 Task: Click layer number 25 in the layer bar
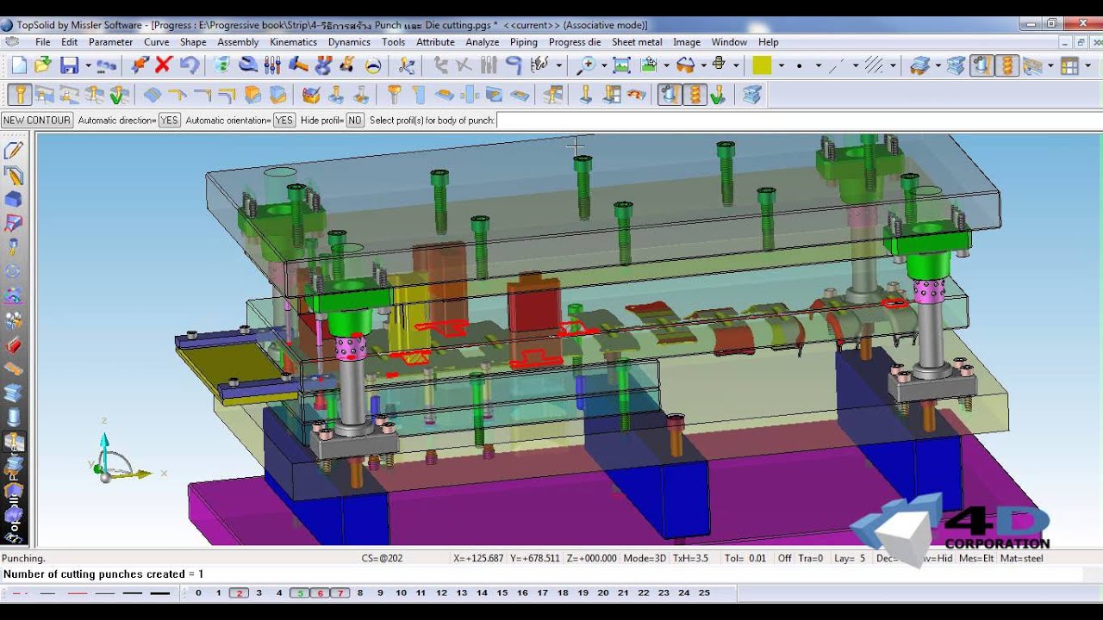[x=704, y=592]
